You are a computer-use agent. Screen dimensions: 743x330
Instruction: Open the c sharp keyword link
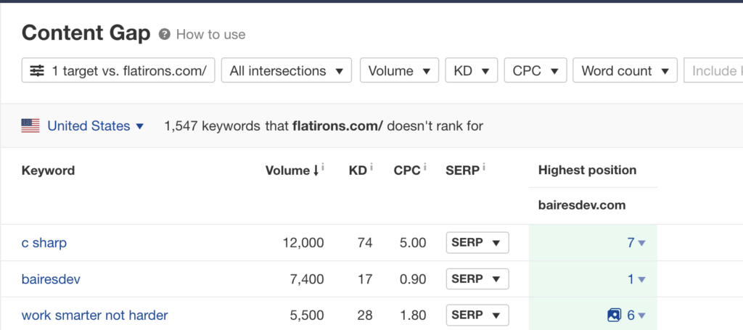point(44,243)
